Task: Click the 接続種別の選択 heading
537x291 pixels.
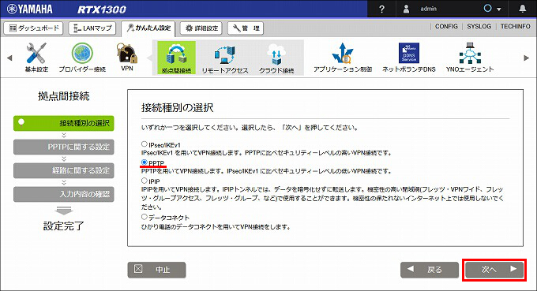Action: coord(178,108)
